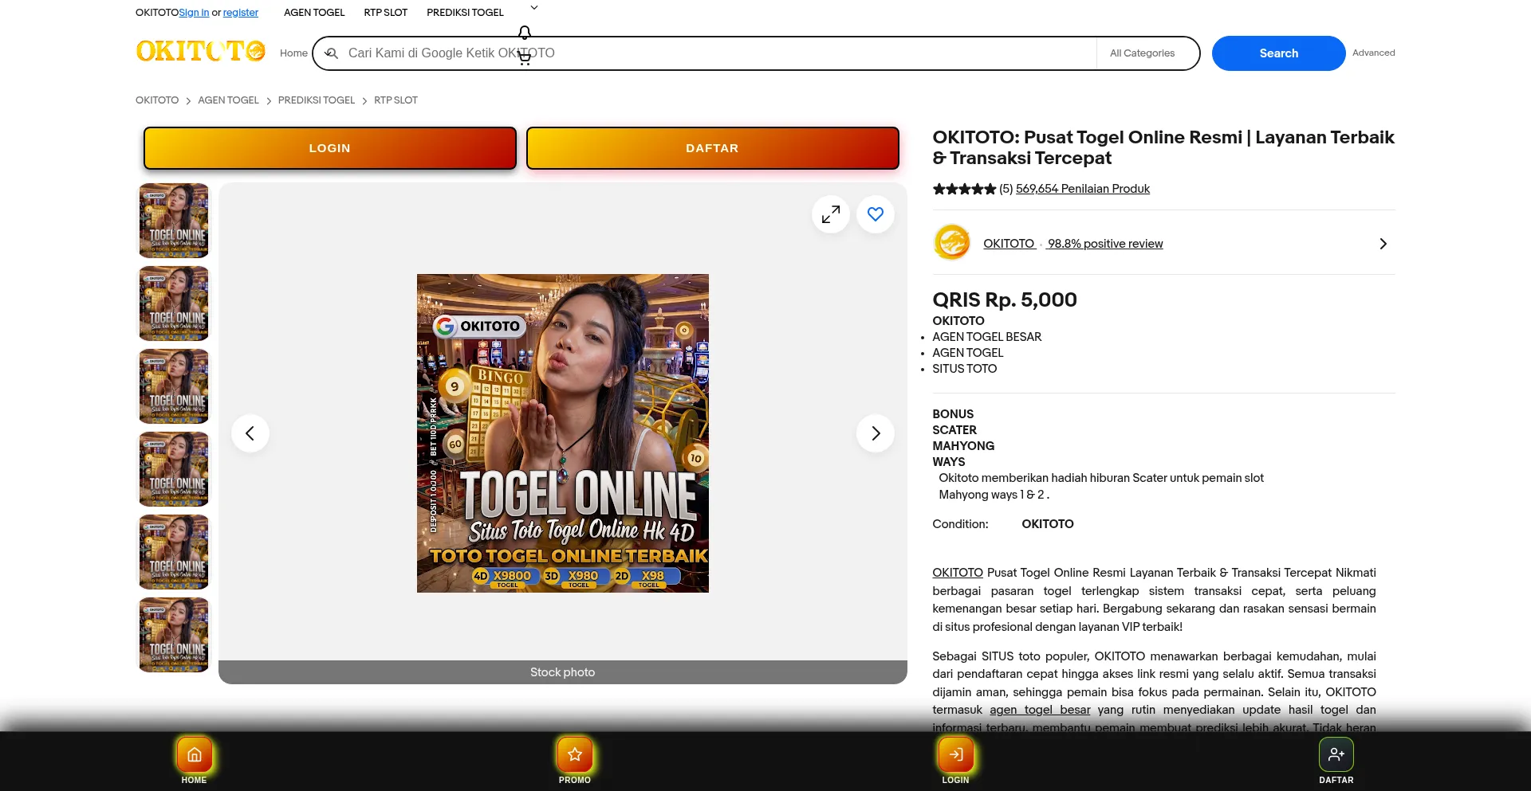Expand the top navigation chevron dropdown
The height and width of the screenshot is (791, 1531).
[x=534, y=8]
